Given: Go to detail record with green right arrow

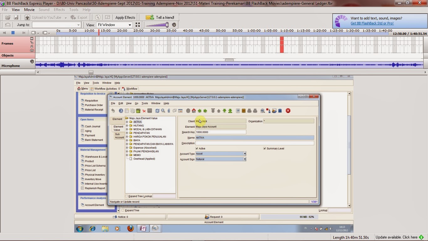Looking at the screenshot, I should 205,111.
